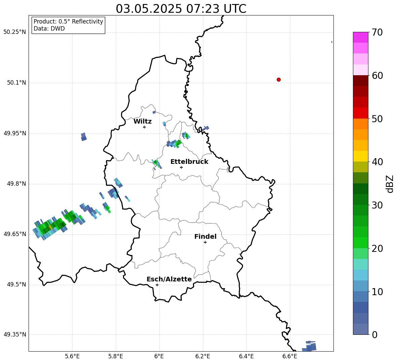Click the Esch/Alzette city label
This screenshot has height=363, width=398.
coord(169,279)
